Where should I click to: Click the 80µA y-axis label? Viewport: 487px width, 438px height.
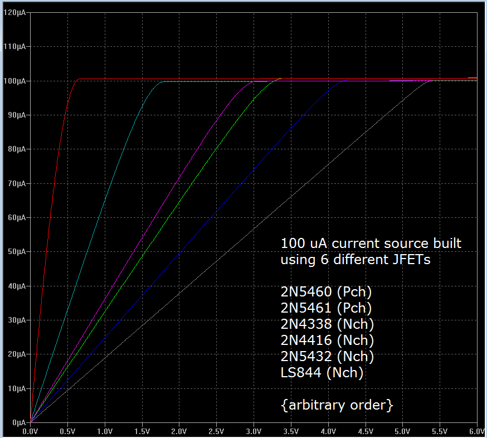pyautogui.click(x=17, y=149)
